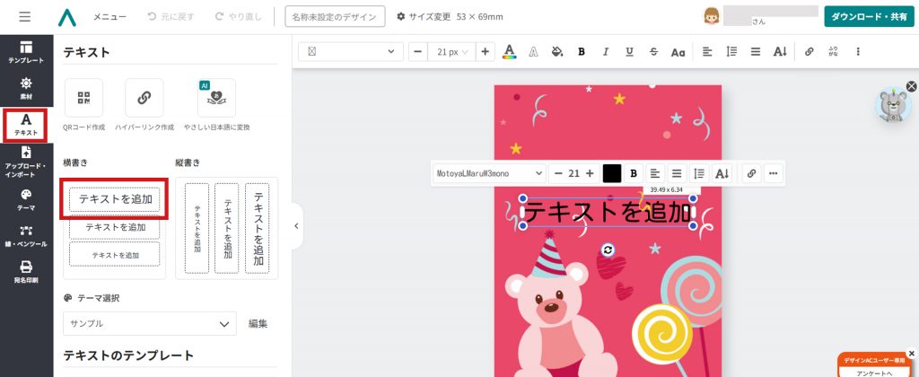Image resolution: width=919 pixels, height=377 pixels.
Task: Open アップロード・インポート sidebar tab
Action: click(x=26, y=162)
